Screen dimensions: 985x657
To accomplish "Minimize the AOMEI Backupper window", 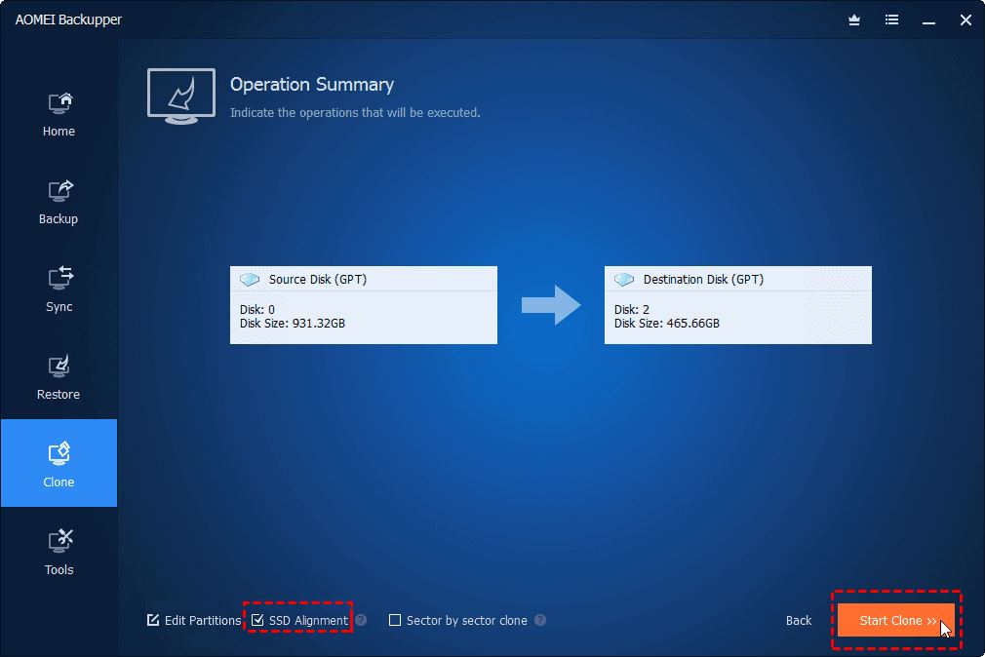I will [928, 19].
